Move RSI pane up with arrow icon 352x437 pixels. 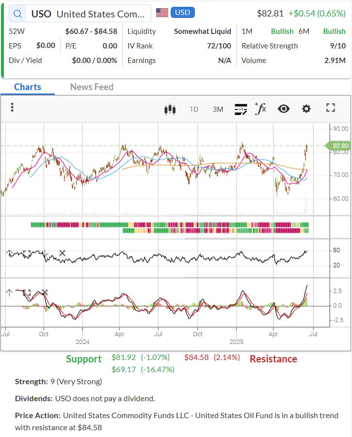10,253
